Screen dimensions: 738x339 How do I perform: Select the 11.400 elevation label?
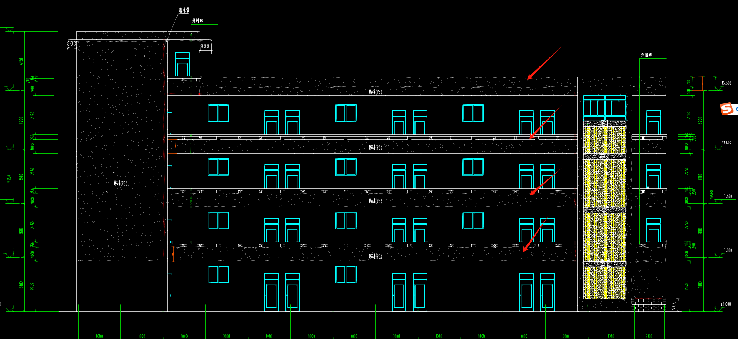(727, 143)
